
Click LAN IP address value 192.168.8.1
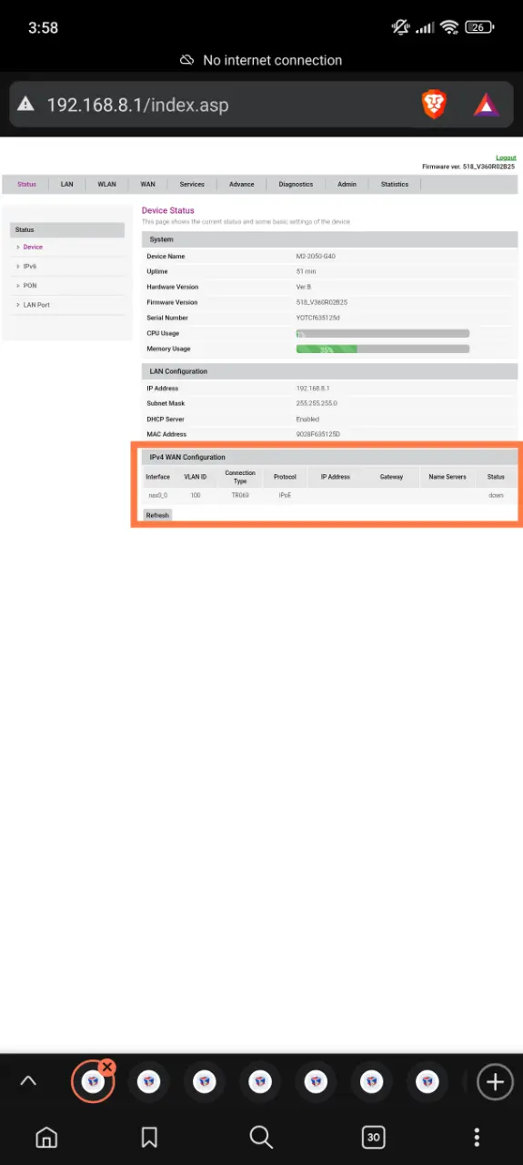(x=313, y=389)
